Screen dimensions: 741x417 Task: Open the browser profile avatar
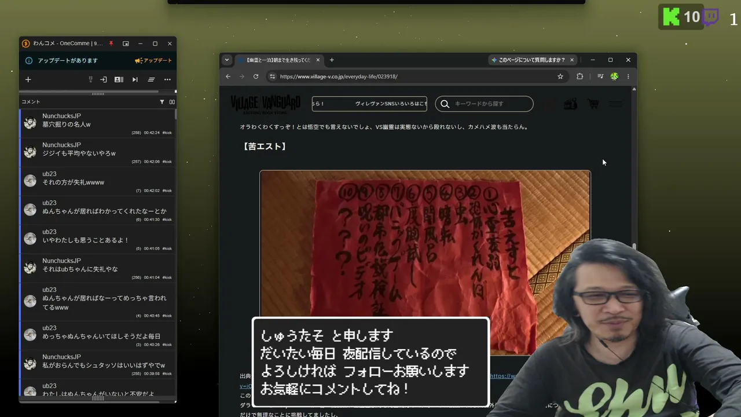(x=614, y=76)
